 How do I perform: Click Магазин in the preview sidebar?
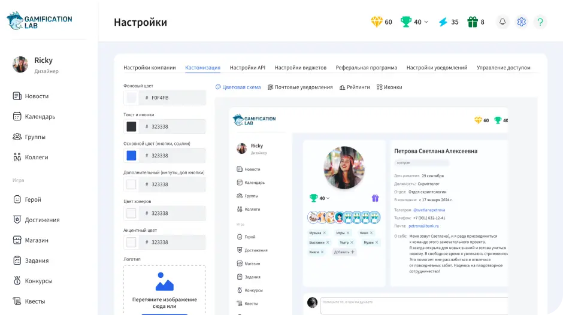249,263
